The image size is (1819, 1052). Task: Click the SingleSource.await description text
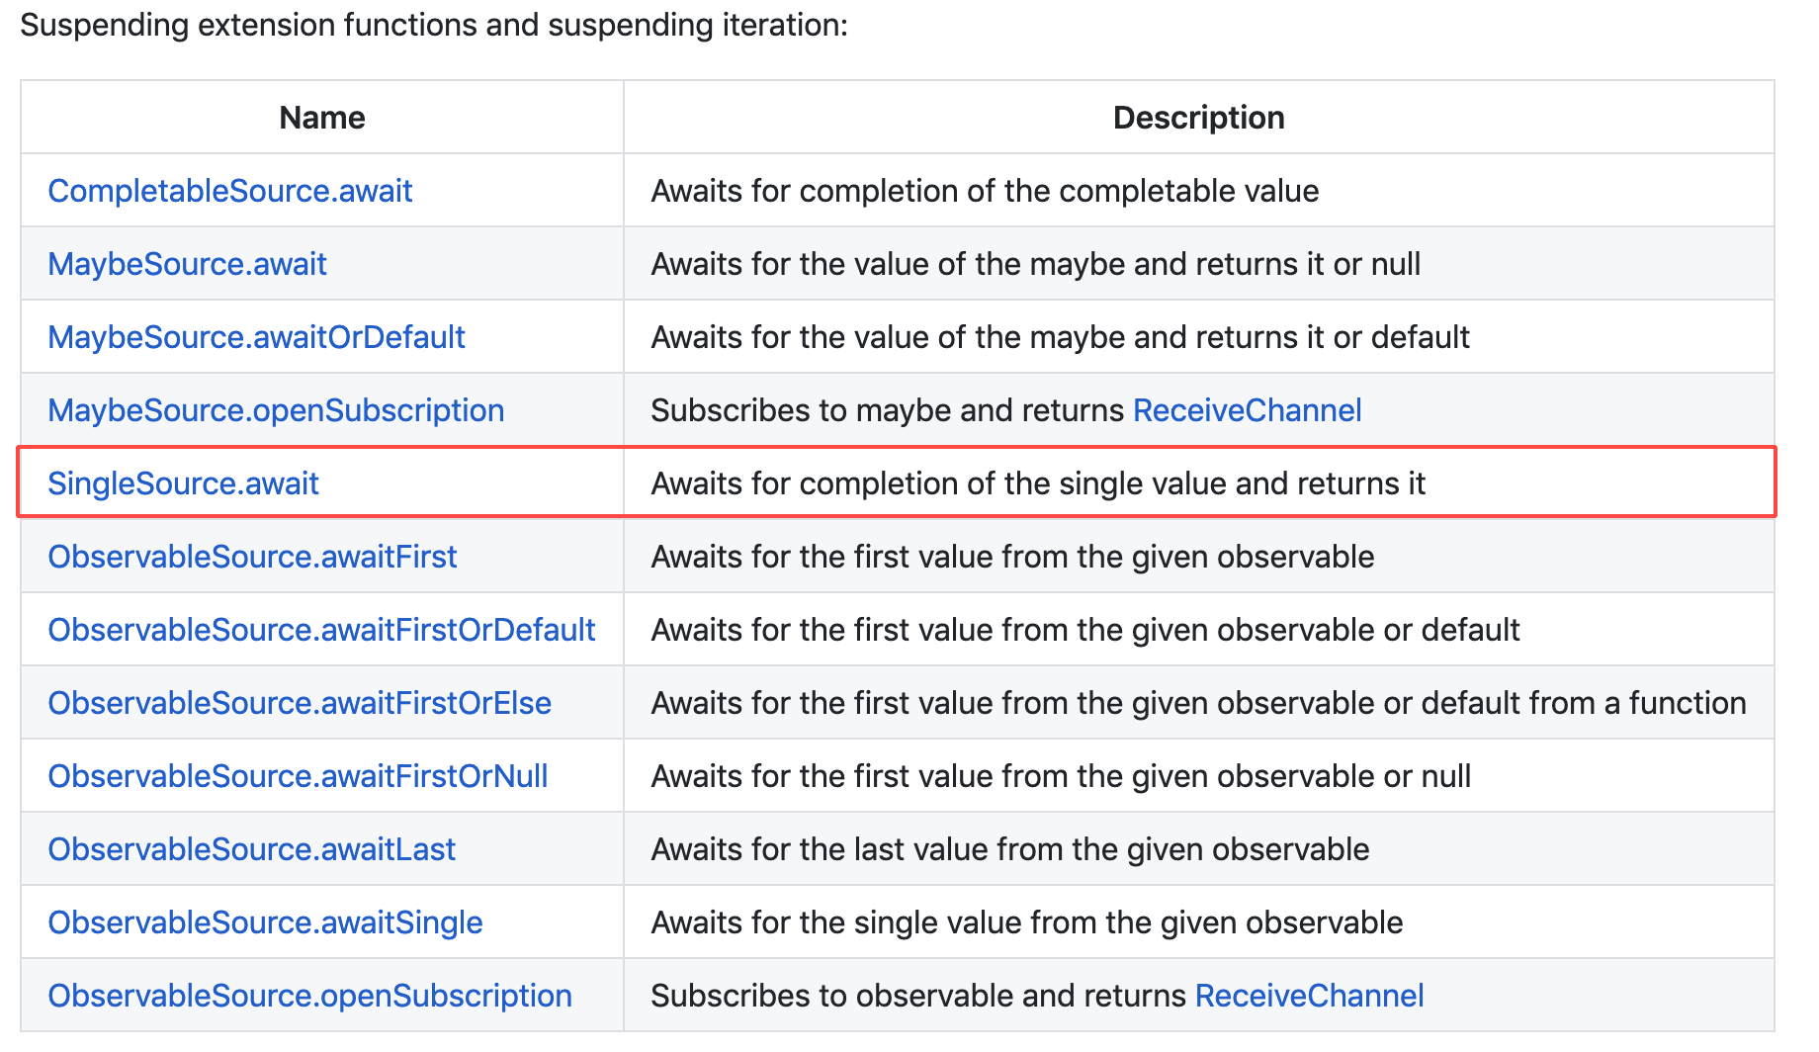1038,483
